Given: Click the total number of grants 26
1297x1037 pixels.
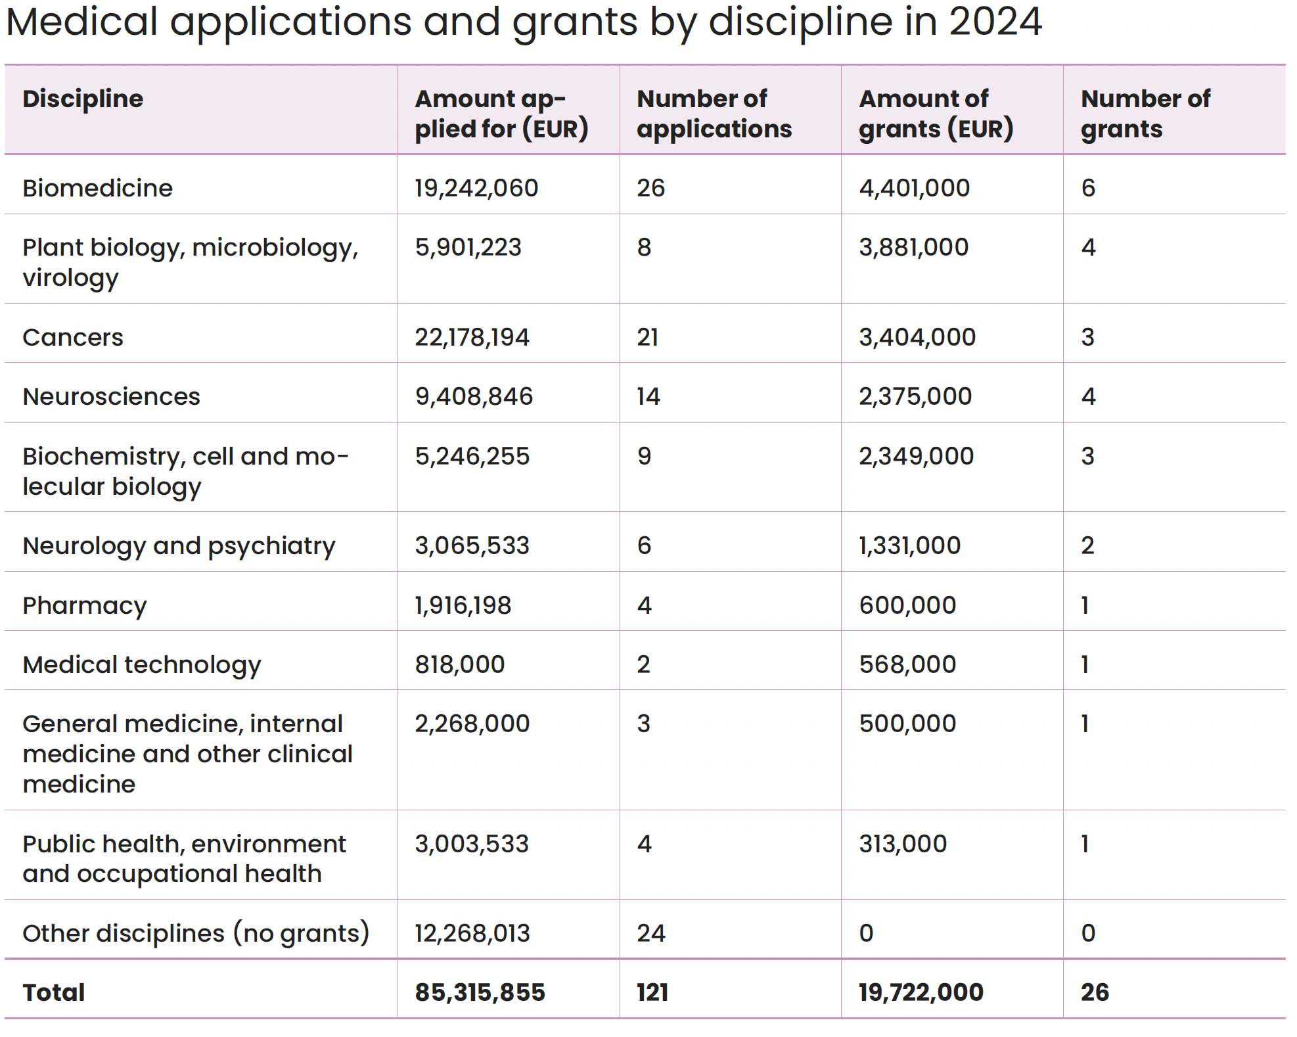Looking at the screenshot, I should click(x=1095, y=992).
